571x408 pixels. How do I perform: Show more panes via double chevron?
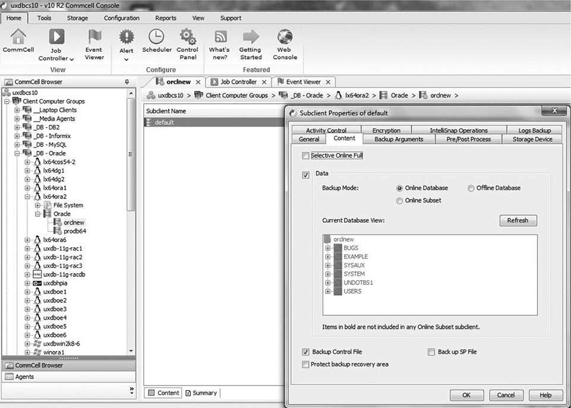tap(131, 391)
